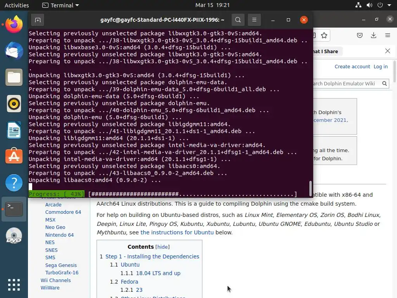This screenshot has height=298, width=397.
Task: Open network status icon in top bar
Action: [358, 5]
